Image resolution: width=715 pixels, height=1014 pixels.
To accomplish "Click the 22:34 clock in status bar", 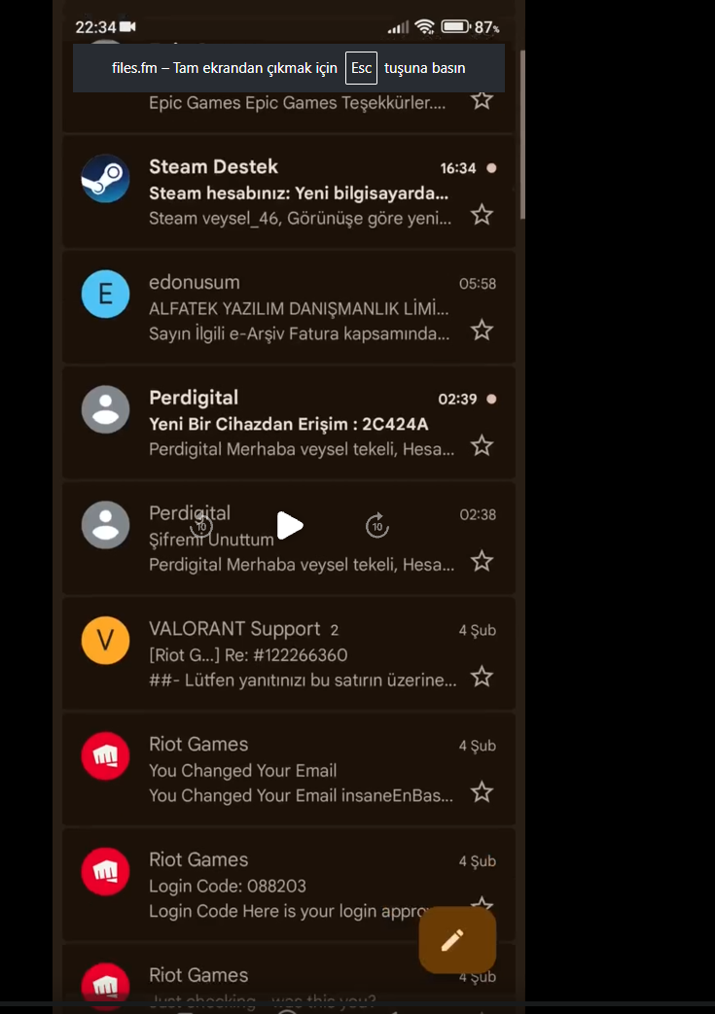I will click(95, 27).
